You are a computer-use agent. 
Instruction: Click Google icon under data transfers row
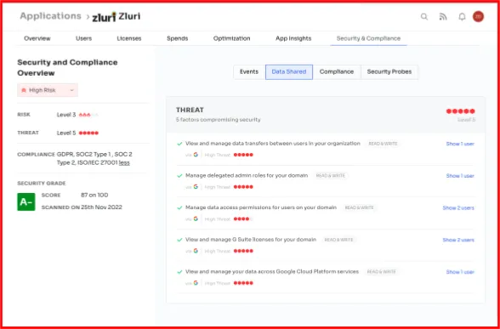pos(196,155)
